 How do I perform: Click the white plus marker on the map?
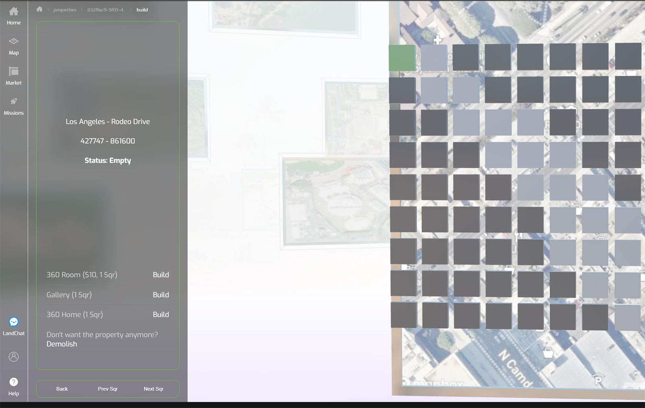click(438, 40)
